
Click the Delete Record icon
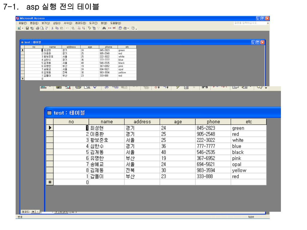click(x=114, y=28)
